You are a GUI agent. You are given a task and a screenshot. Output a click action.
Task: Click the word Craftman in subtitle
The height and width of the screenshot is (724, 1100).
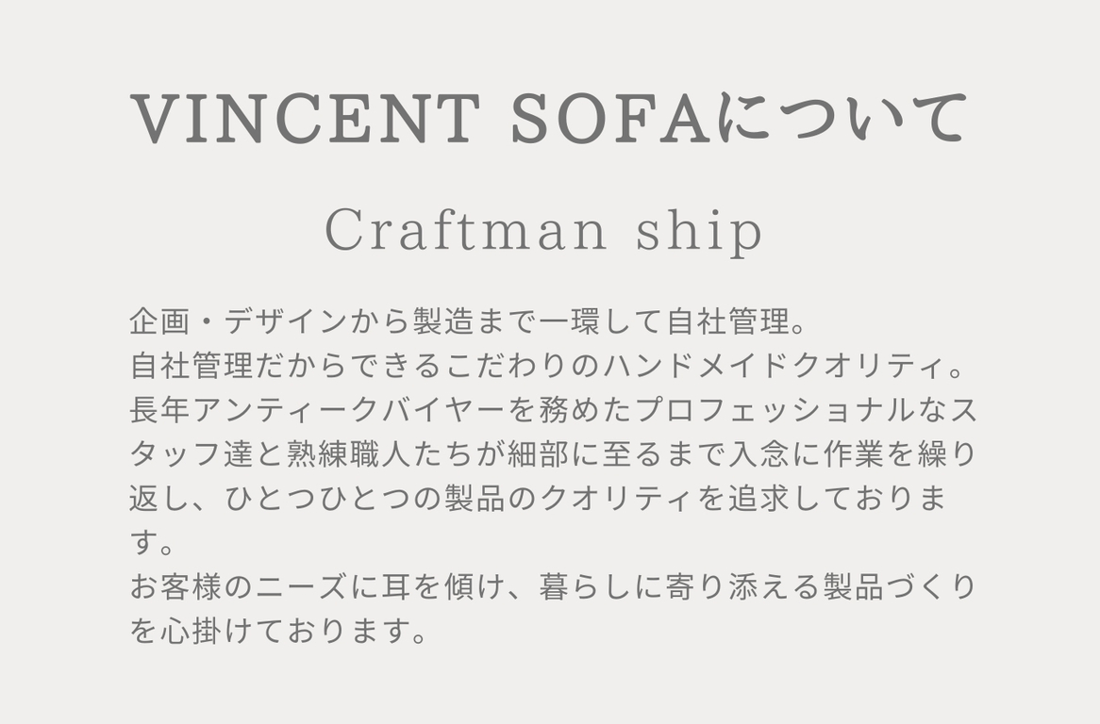pos(467,232)
